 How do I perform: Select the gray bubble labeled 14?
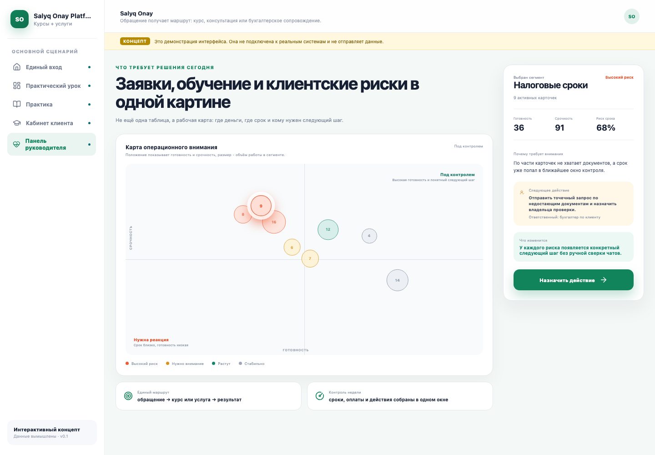point(398,280)
